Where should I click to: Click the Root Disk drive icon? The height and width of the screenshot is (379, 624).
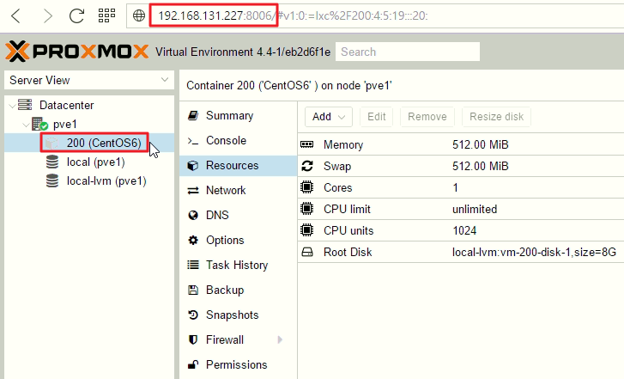point(306,252)
